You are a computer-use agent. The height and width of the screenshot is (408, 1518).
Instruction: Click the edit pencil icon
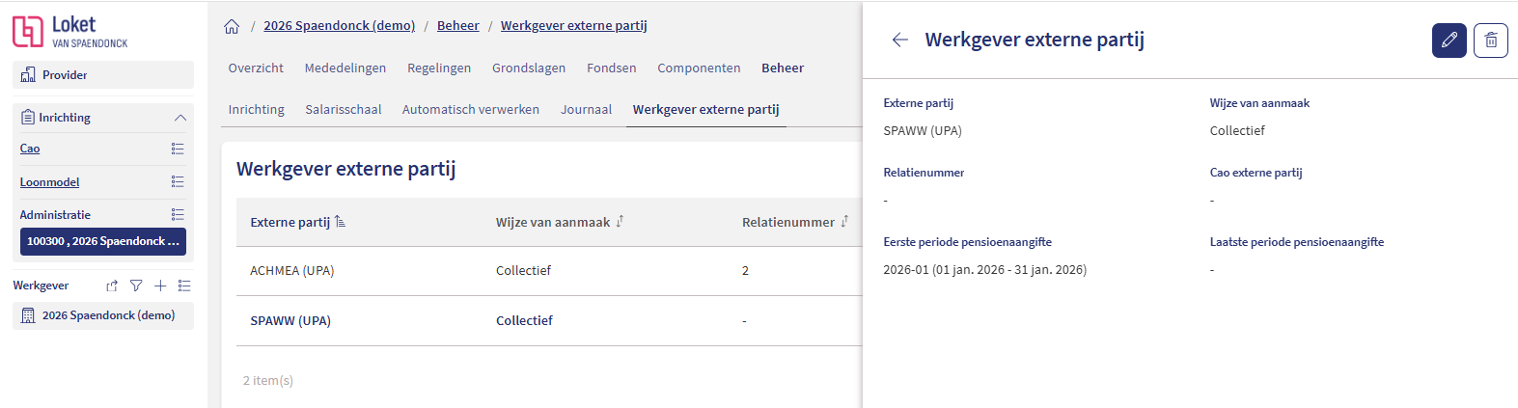1449,41
